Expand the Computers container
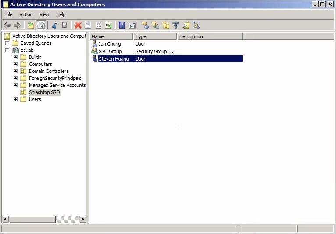Screen dimensions: 336x234 (x=15, y=64)
